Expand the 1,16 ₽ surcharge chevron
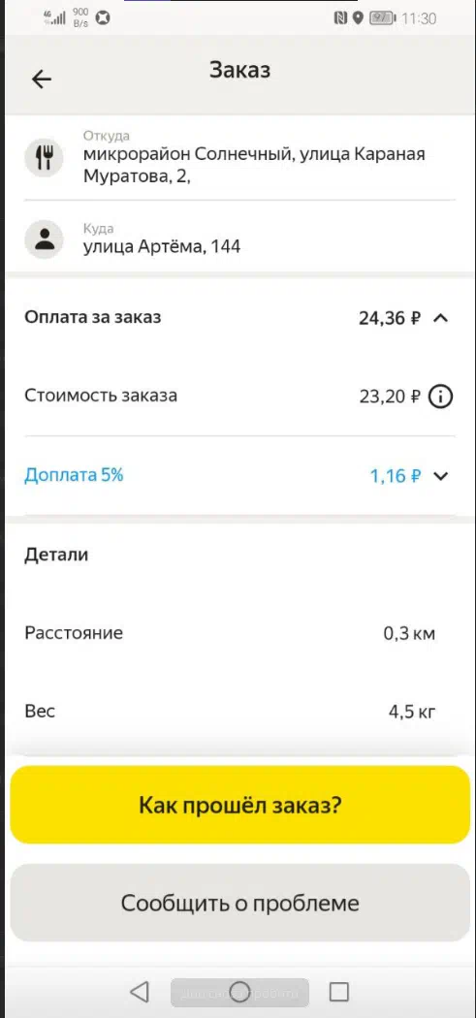The image size is (476, 1018). tap(441, 476)
